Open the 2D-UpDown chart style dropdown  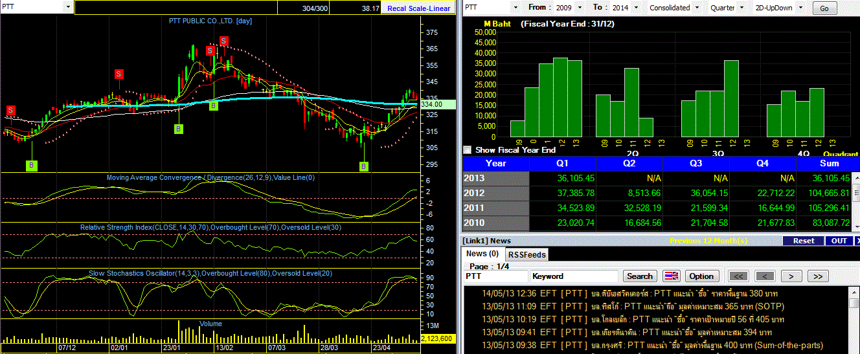tap(800, 8)
